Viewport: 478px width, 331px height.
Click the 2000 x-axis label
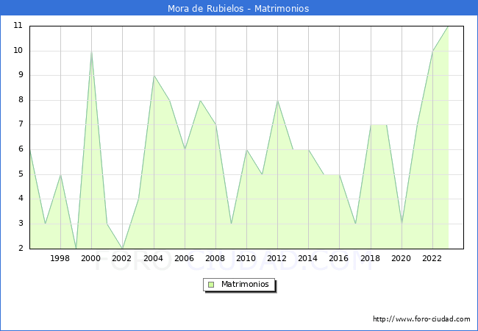(x=91, y=258)
